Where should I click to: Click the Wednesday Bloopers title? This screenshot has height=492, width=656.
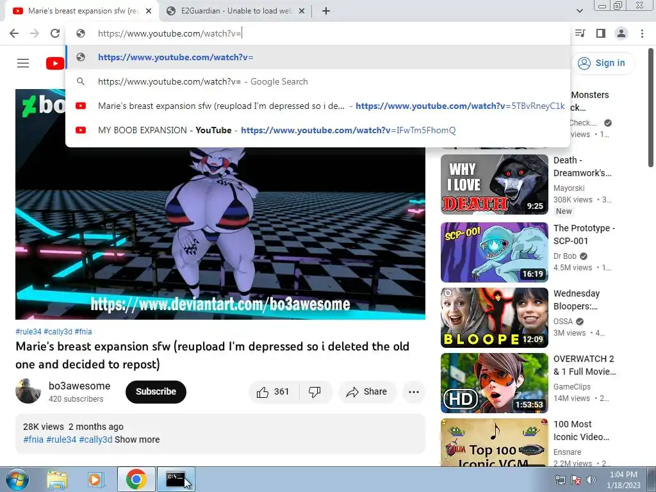[x=577, y=300]
